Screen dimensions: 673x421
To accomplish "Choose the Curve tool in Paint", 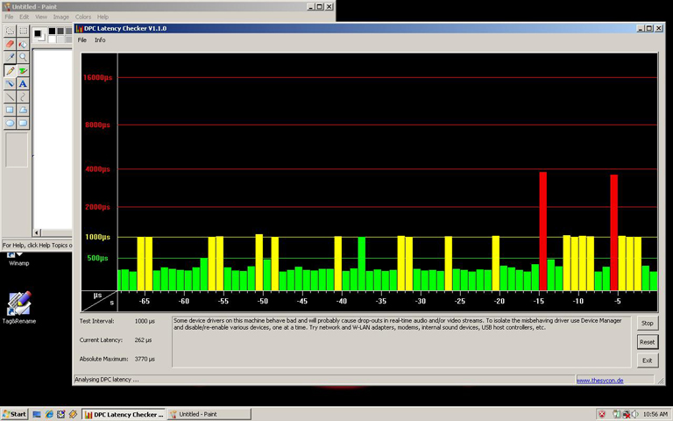I will click(23, 96).
